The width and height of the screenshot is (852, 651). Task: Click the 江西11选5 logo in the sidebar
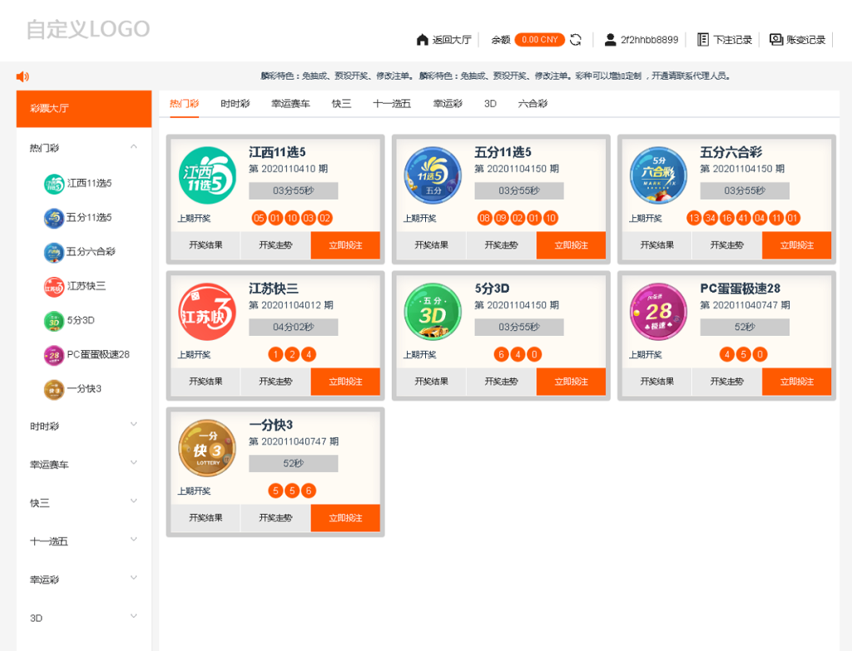pos(52,184)
